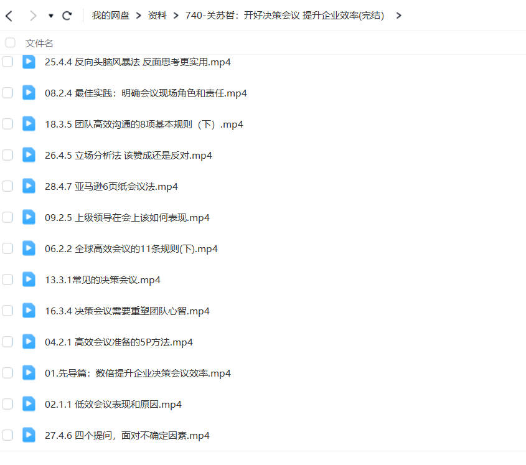Click video icon of 25.4.4 反向头脑风暴法
The image size is (526, 465).
click(x=29, y=62)
